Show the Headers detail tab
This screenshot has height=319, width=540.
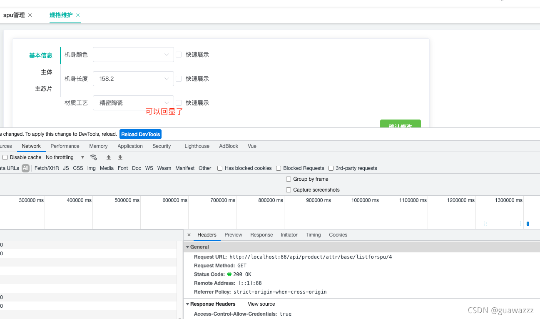click(207, 235)
